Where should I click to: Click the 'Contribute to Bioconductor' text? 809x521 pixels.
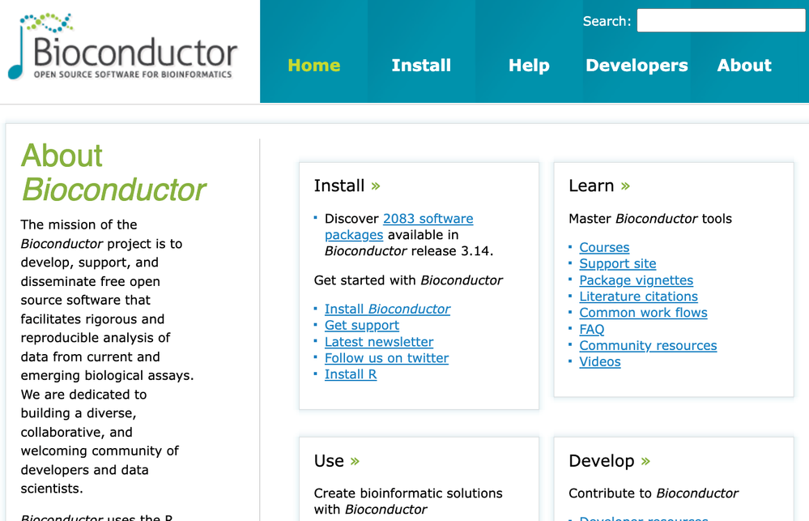click(x=654, y=493)
